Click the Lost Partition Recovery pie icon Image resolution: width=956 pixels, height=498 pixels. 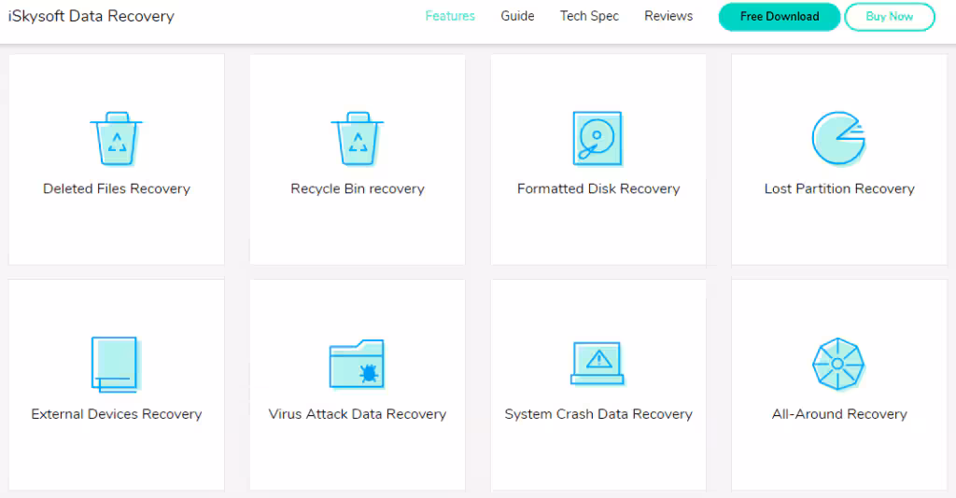coord(838,138)
